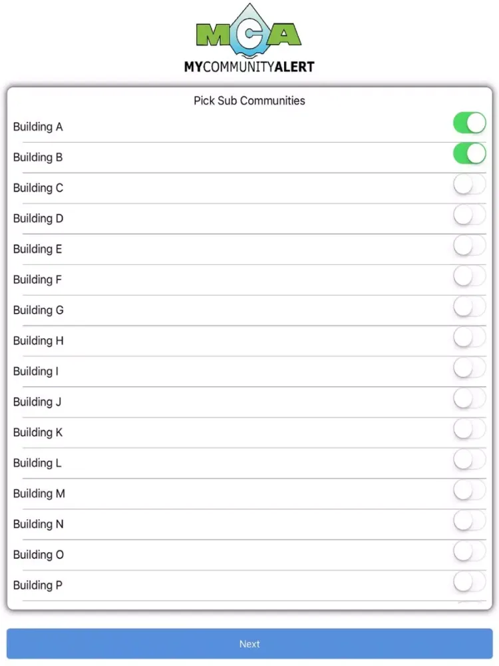Activate alerts for Building N

[469, 521]
